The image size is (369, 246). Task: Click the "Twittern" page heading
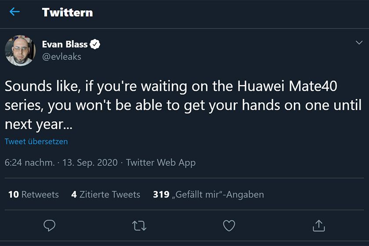67,12
